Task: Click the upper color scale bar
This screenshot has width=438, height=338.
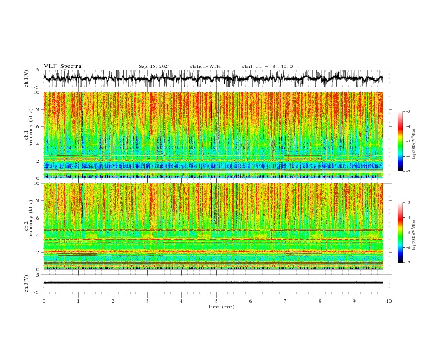Action: [400, 141]
